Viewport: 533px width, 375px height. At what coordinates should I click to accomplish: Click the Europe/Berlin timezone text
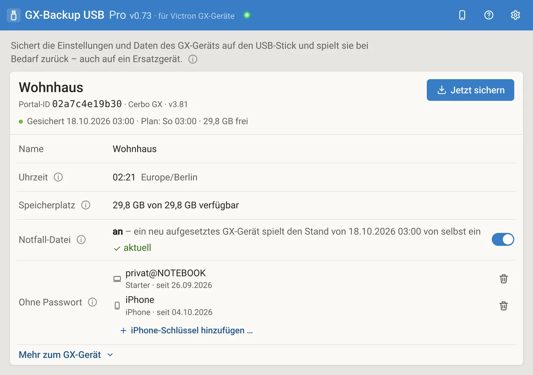(169, 177)
